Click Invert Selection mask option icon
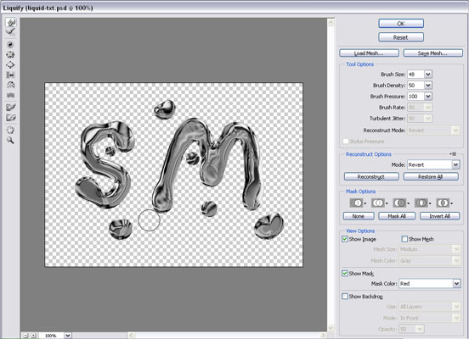The image size is (469, 339). coord(444,203)
